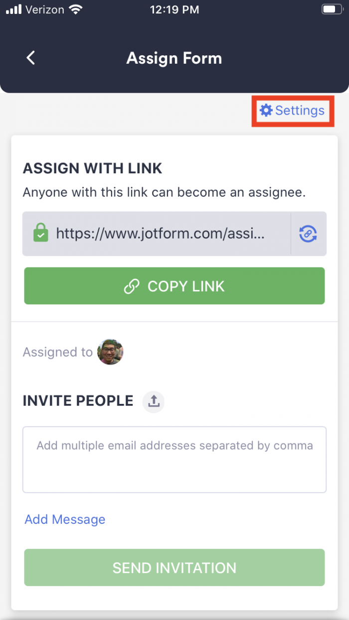Tap the Verizon carrier name

[45, 9]
